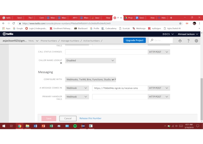This screenshot has height=144, width=203.
Task: Bookmark this page with the star icon
Action: [180, 23]
